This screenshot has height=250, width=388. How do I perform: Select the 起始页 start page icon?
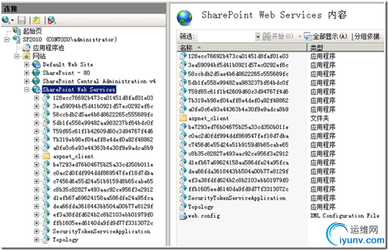(x=17, y=31)
